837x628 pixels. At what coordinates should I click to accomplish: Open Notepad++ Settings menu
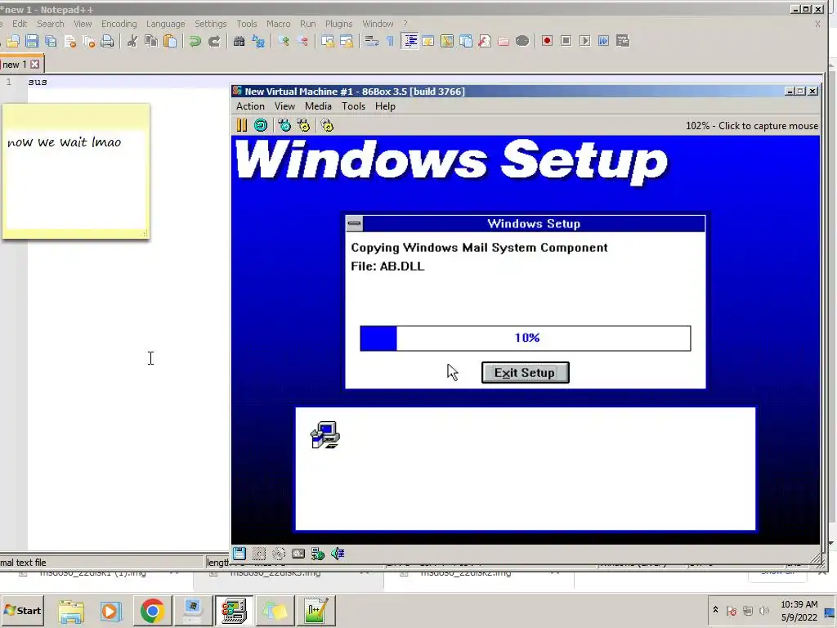tap(210, 24)
